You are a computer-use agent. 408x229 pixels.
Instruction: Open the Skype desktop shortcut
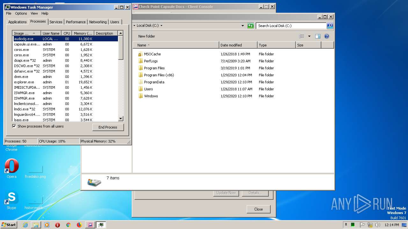pos(11,200)
